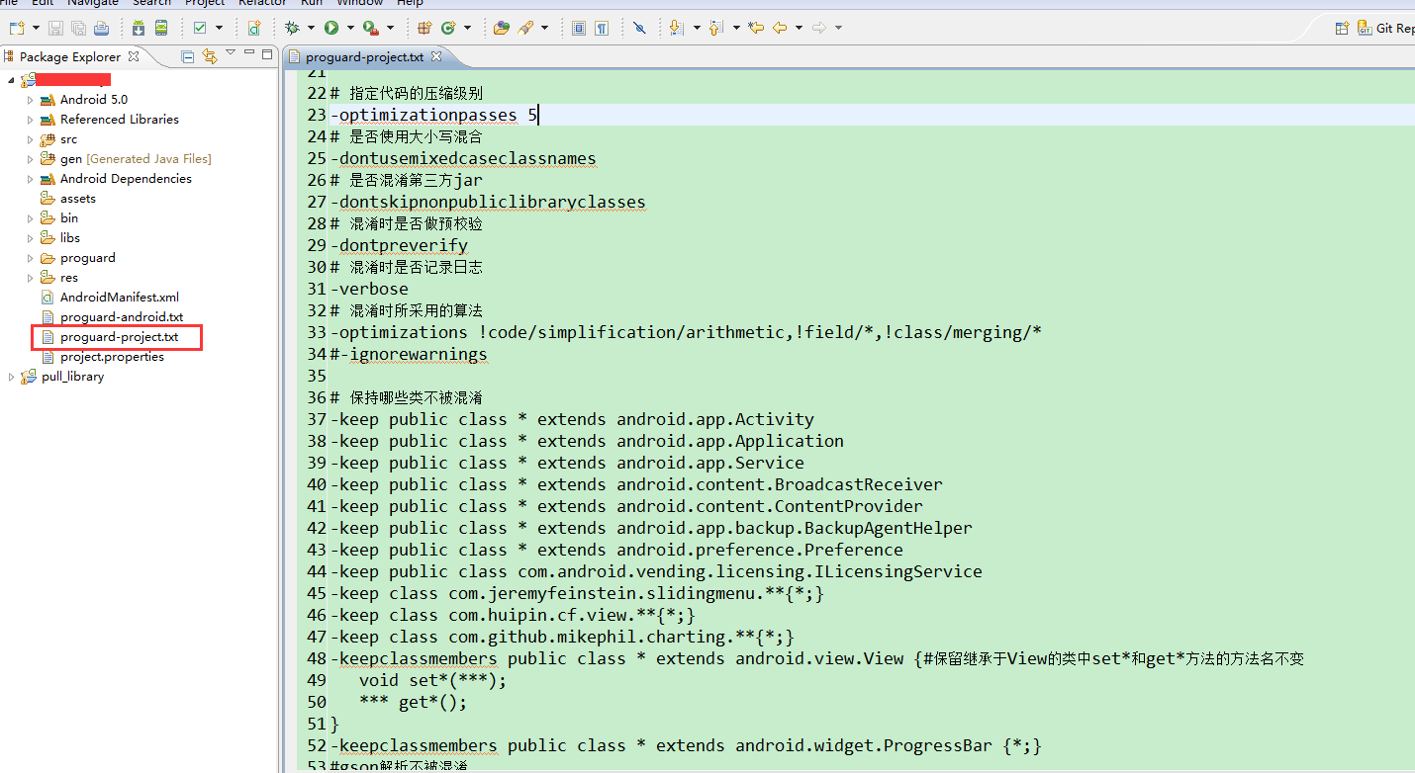Switch to Git Repositories perspective

click(x=1387, y=28)
